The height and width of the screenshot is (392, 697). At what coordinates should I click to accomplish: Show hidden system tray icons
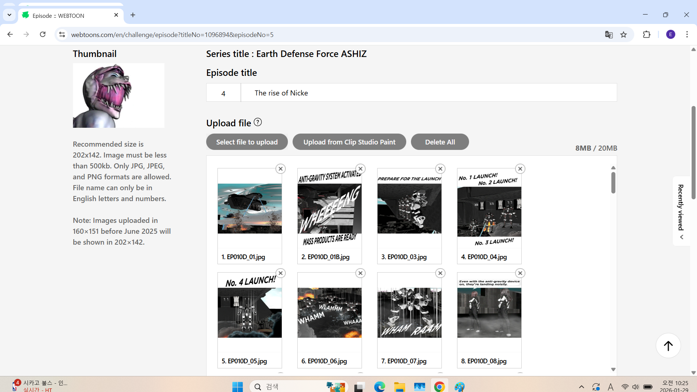(581, 387)
